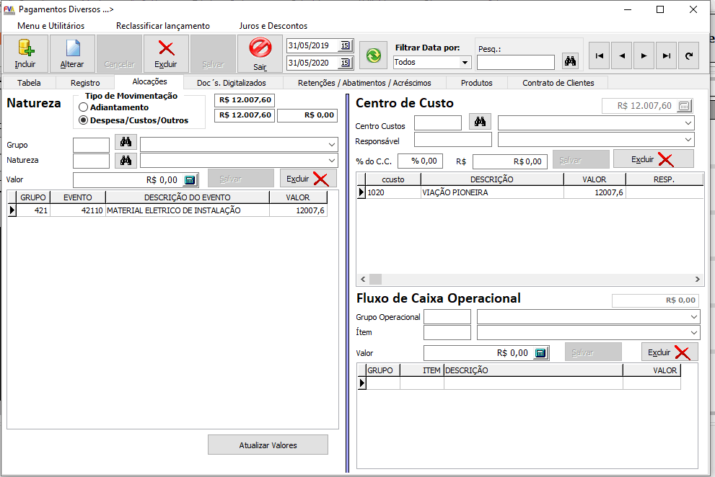Image resolution: width=715 pixels, height=477 pixels.
Task: Open the calculator icon in Natureza Valor field
Action: (x=190, y=179)
